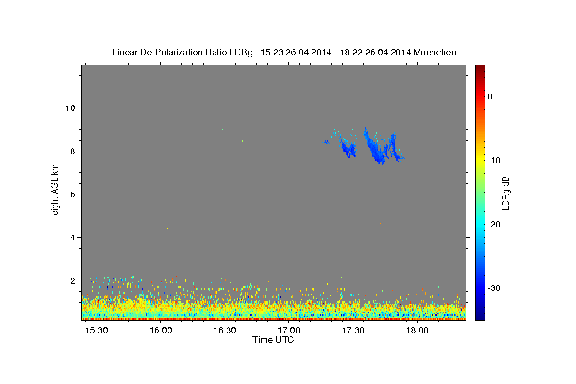The height and width of the screenshot is (384, 576).
Task: Select the 17:30 time tick label
Action: 353,331
